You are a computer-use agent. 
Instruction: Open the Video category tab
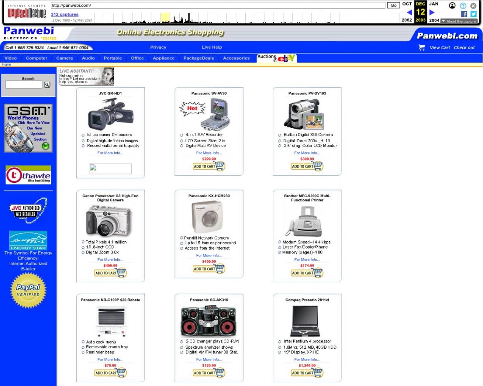(x=11, y=58)
